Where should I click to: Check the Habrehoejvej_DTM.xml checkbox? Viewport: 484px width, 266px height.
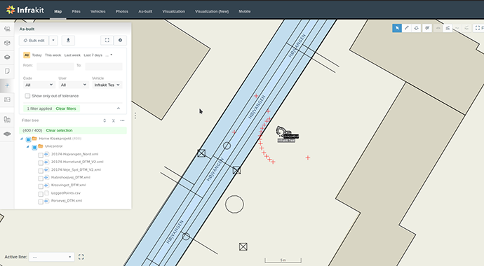pyautogui.click(x=41, y=178)
